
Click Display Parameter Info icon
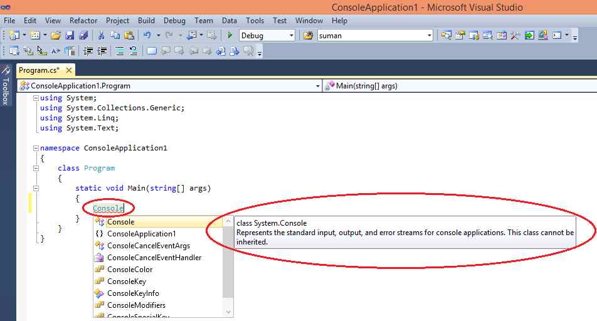click(x=28, y=51)
